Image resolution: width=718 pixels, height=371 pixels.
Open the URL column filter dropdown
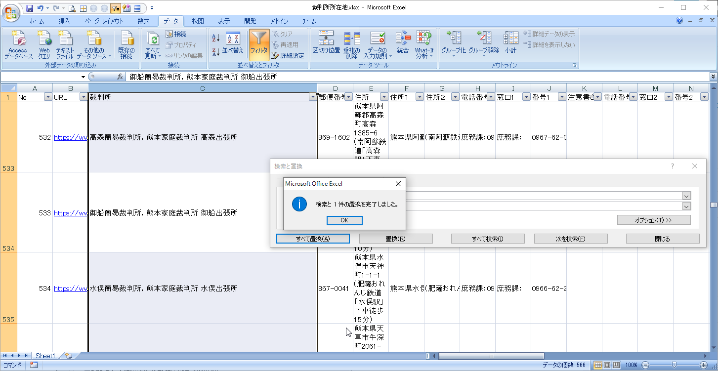coord(84,97)
